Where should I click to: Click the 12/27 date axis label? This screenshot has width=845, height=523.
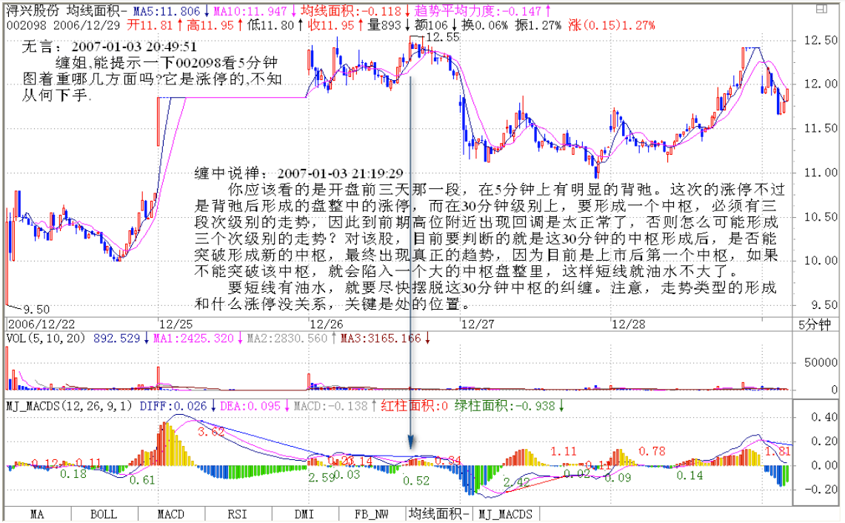(x=478, y=324)
